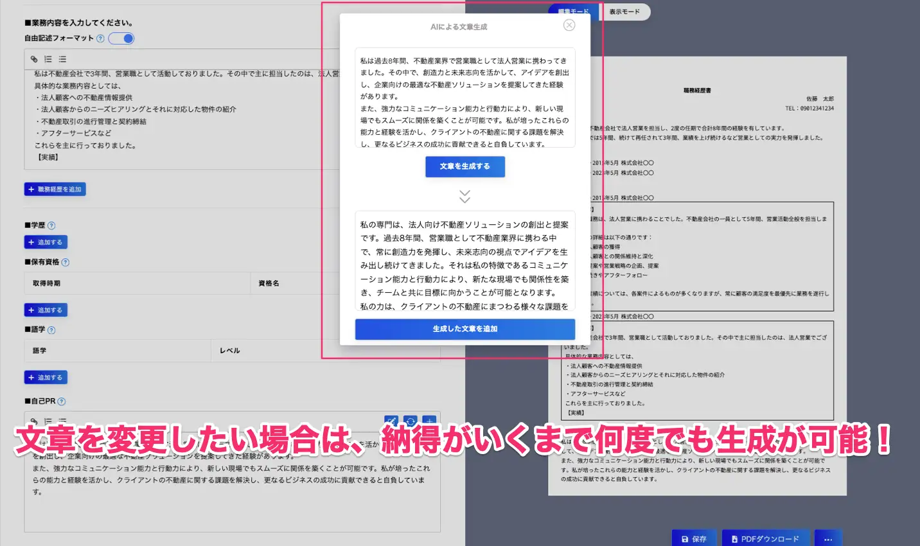Open help icon next to 自由記述フォーマット
The image size is (920, 546).
coord(100,39)
